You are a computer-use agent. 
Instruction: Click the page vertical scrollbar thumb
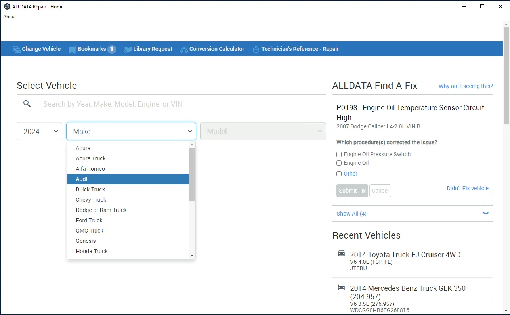coord(506,76)
